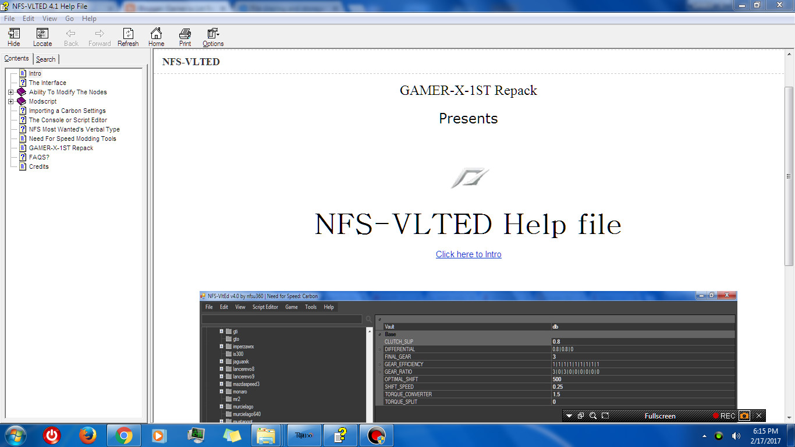The width and height of the screenshot is (795, 447).
Task: Expand the Modscript book node
Action: click(x=10, y=101)
